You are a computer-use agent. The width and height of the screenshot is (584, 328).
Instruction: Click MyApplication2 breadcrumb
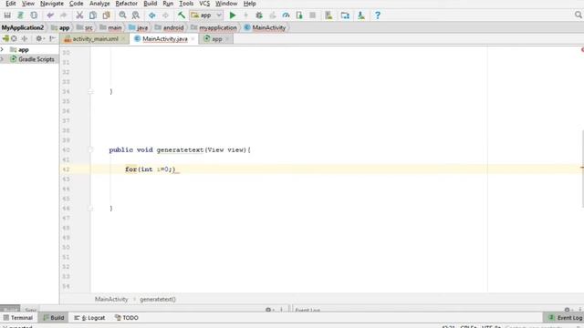point(22,27)
